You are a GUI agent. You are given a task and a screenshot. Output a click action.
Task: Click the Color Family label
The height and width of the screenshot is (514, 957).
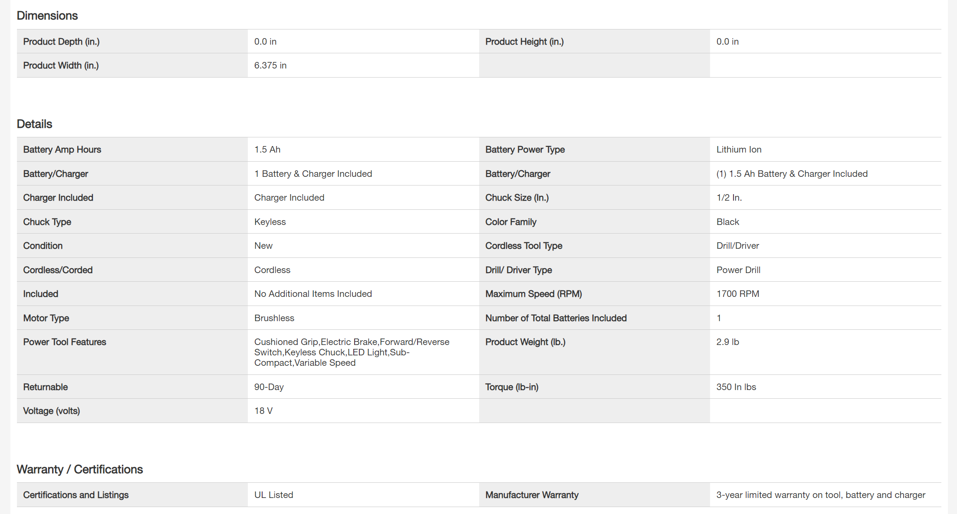click(x=511, y=222)
